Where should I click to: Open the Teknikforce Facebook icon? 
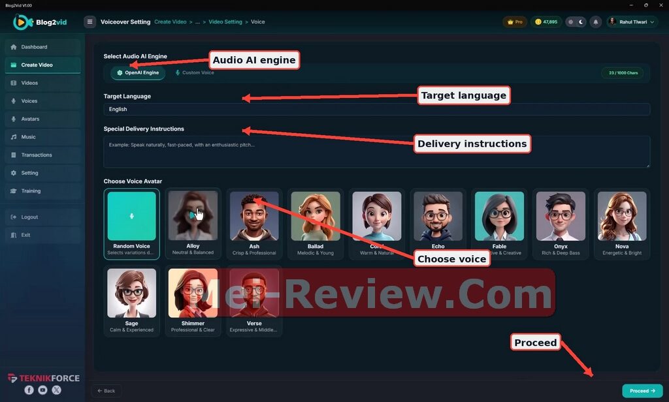click(29, 390)
